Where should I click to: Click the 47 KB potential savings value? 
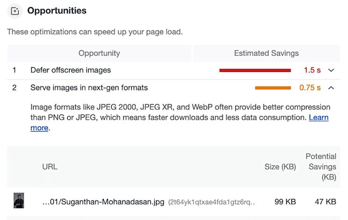tap(325, 202)
